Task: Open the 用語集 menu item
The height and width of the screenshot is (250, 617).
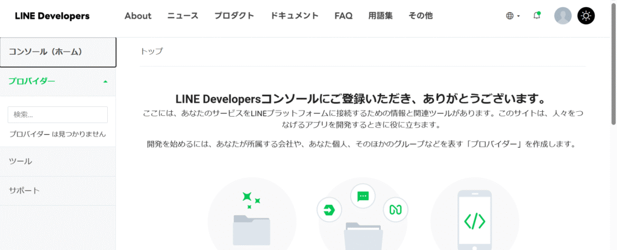Action: click(380, 16)
